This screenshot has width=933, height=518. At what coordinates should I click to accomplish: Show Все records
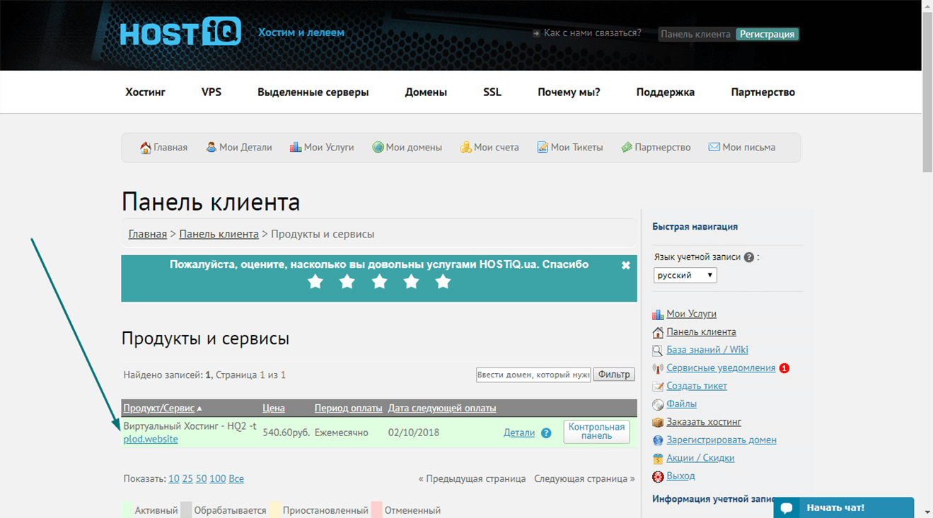[236, 478]
